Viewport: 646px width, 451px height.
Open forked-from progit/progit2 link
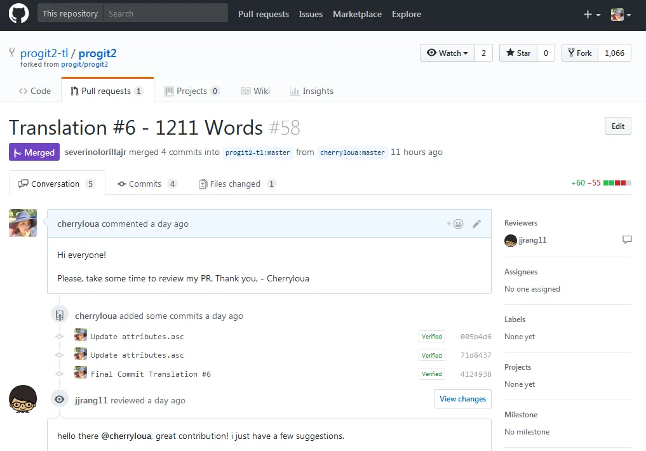[84, 64]
